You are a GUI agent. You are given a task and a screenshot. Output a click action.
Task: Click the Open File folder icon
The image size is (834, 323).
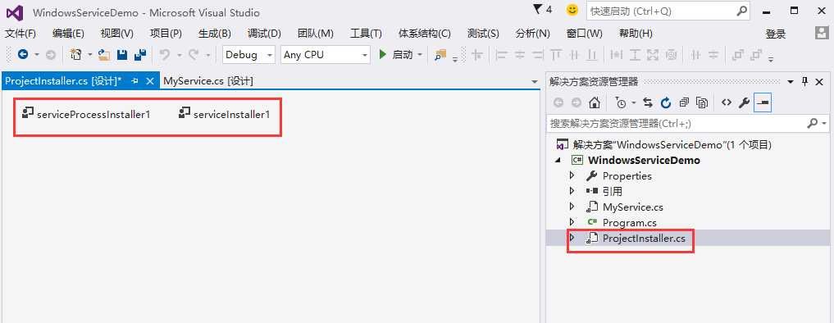pyautogui.click(x=104, y=54)
